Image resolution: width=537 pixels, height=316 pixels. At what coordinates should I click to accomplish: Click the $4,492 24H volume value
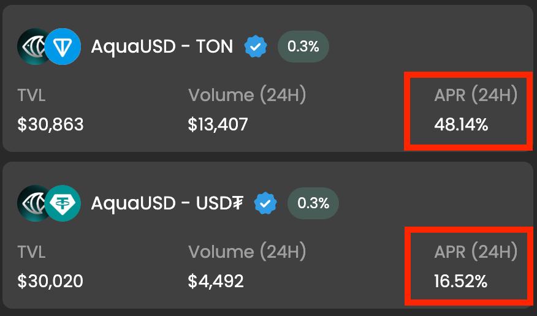click(216, 281)
